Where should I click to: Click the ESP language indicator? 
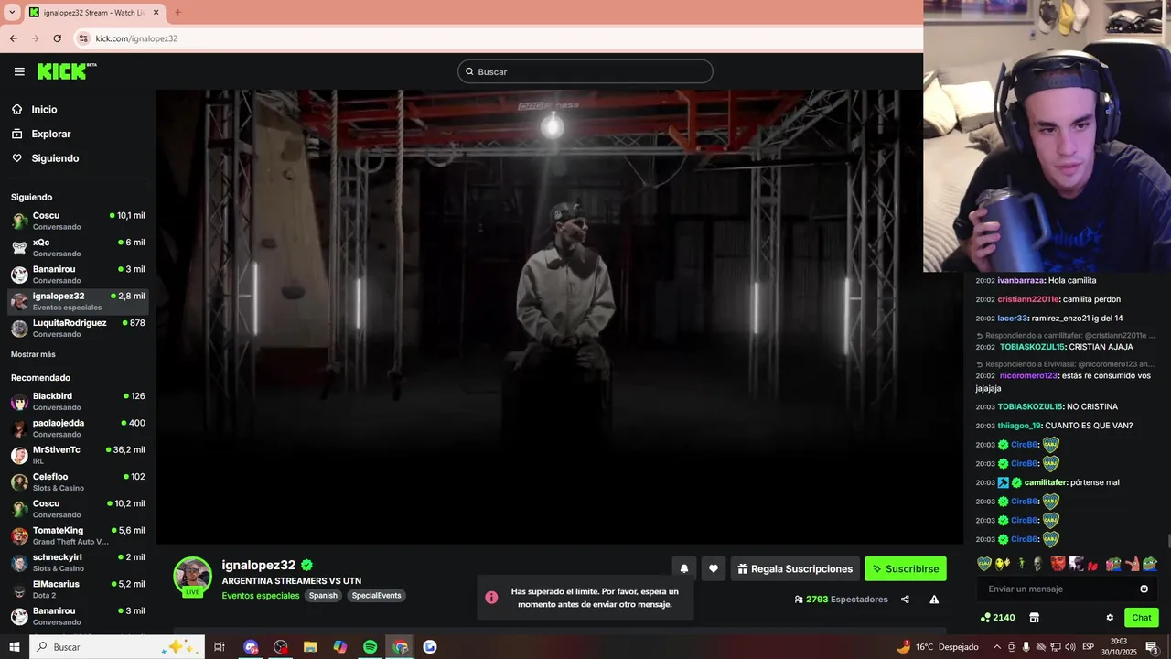pyautogui.click(x=1088, y=647)
